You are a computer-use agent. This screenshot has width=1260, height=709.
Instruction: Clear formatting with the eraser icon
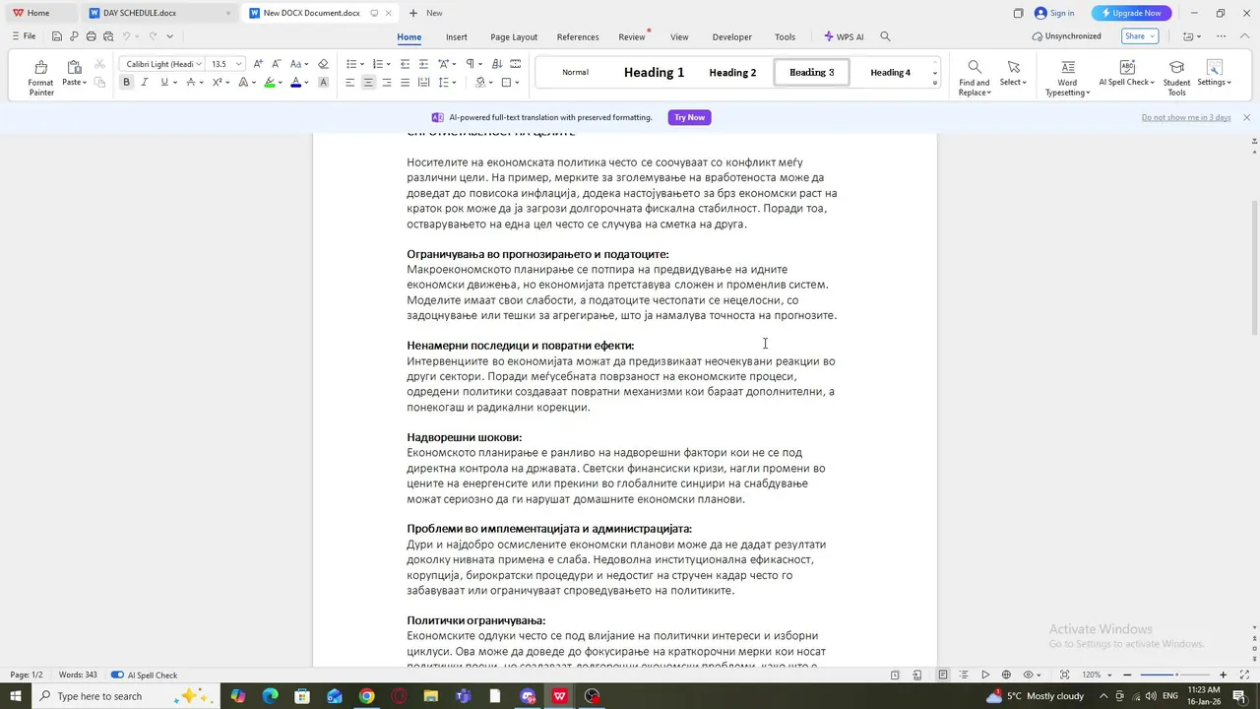pos(323,64)
